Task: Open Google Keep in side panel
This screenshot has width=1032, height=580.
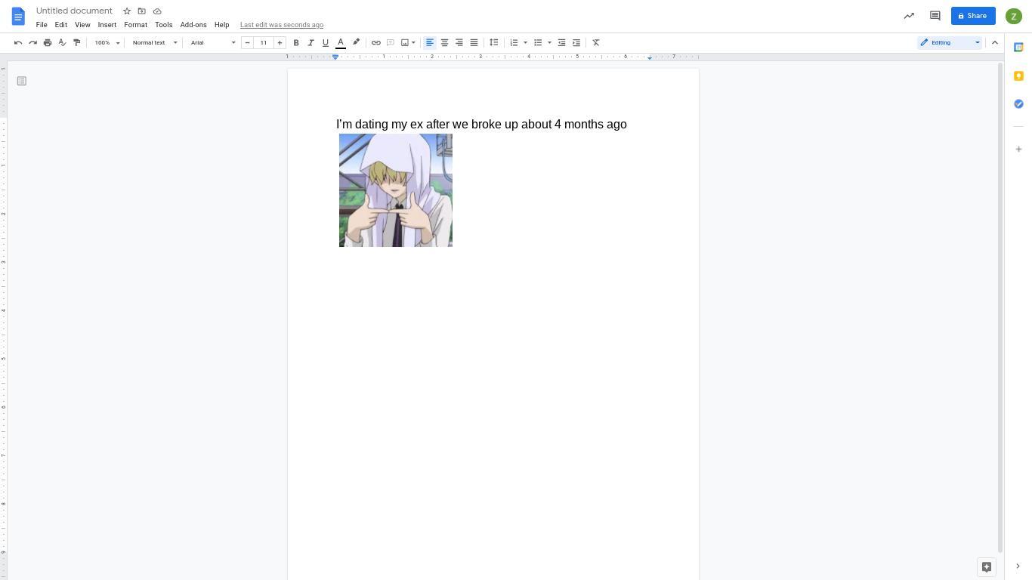Action: pos(1018,76)
